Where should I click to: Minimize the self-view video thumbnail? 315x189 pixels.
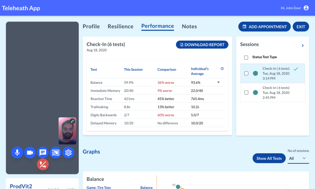[72, 121]
